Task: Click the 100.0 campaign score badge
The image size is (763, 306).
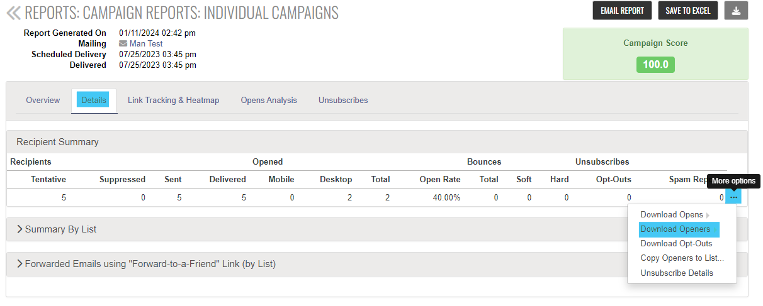Action: (x=655, y=64)
